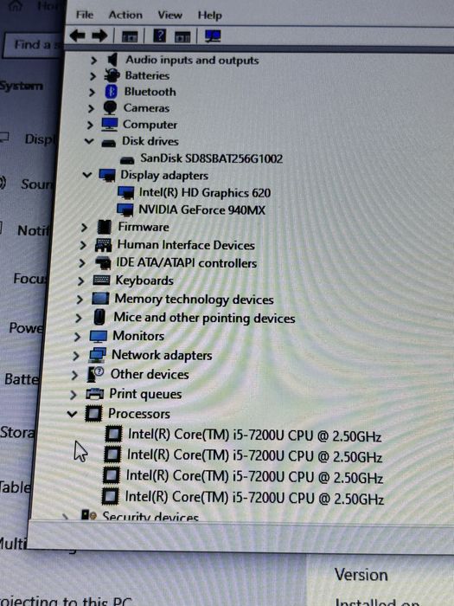Expand Audio inputs and outputs category
454x606 pixels.
[93, 61]
